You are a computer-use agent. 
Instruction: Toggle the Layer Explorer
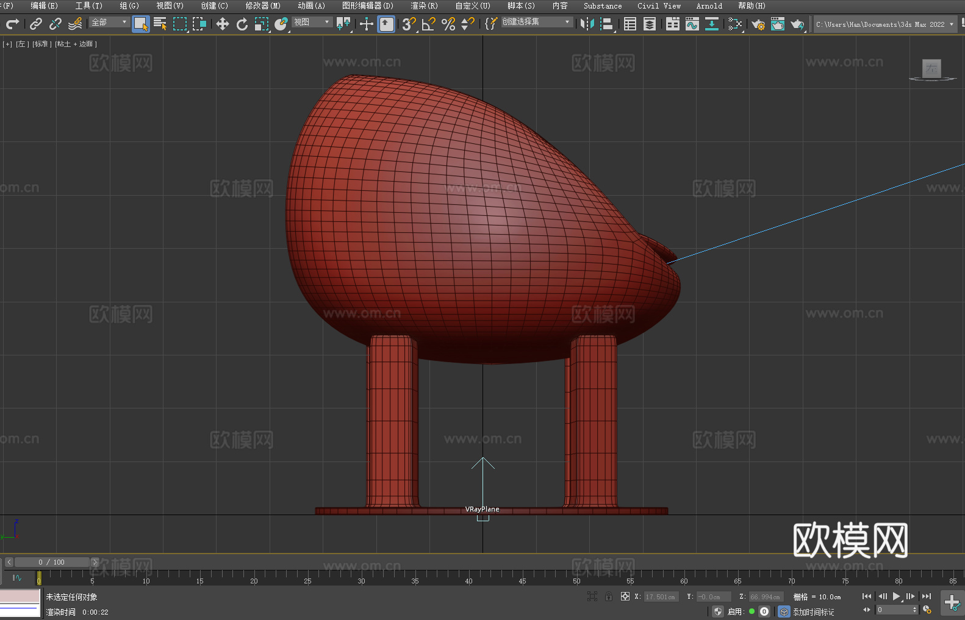[650, 24]
